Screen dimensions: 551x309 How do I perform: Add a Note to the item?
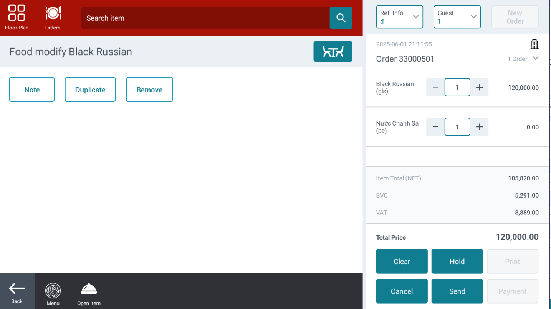tap(32, 90)
